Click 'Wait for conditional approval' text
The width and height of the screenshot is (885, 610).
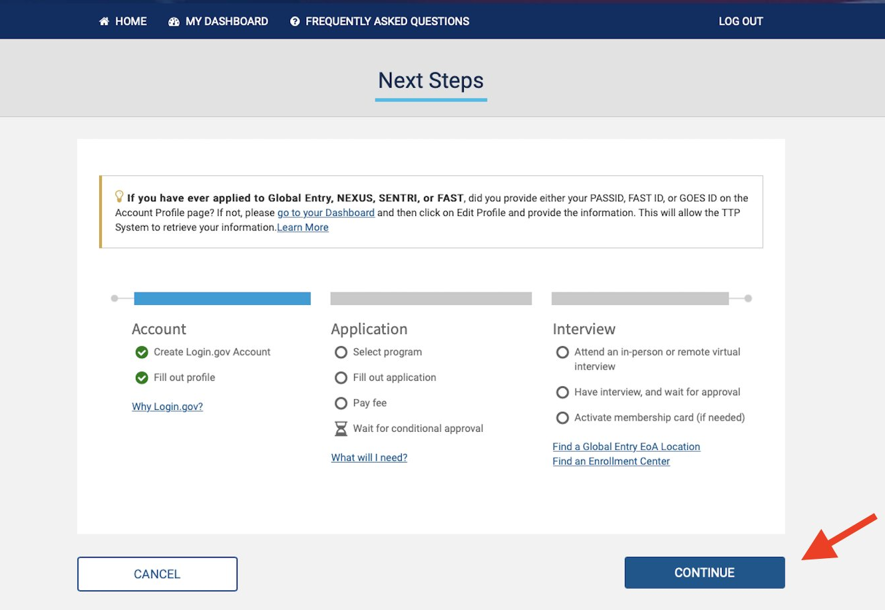(418, 429)
